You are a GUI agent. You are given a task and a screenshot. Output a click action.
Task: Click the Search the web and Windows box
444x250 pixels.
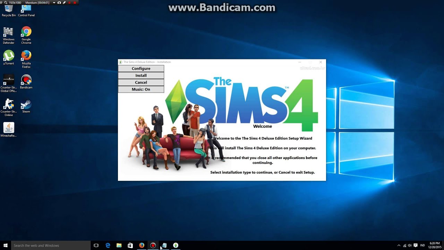(x=51, y=245)
